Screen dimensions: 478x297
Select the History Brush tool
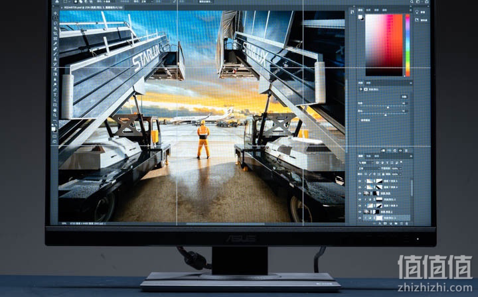55,64
